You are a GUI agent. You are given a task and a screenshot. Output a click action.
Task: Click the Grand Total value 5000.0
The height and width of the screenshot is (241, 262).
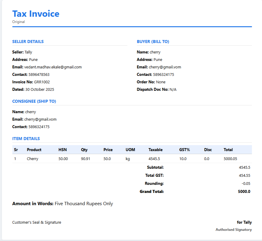pos(244,192)
